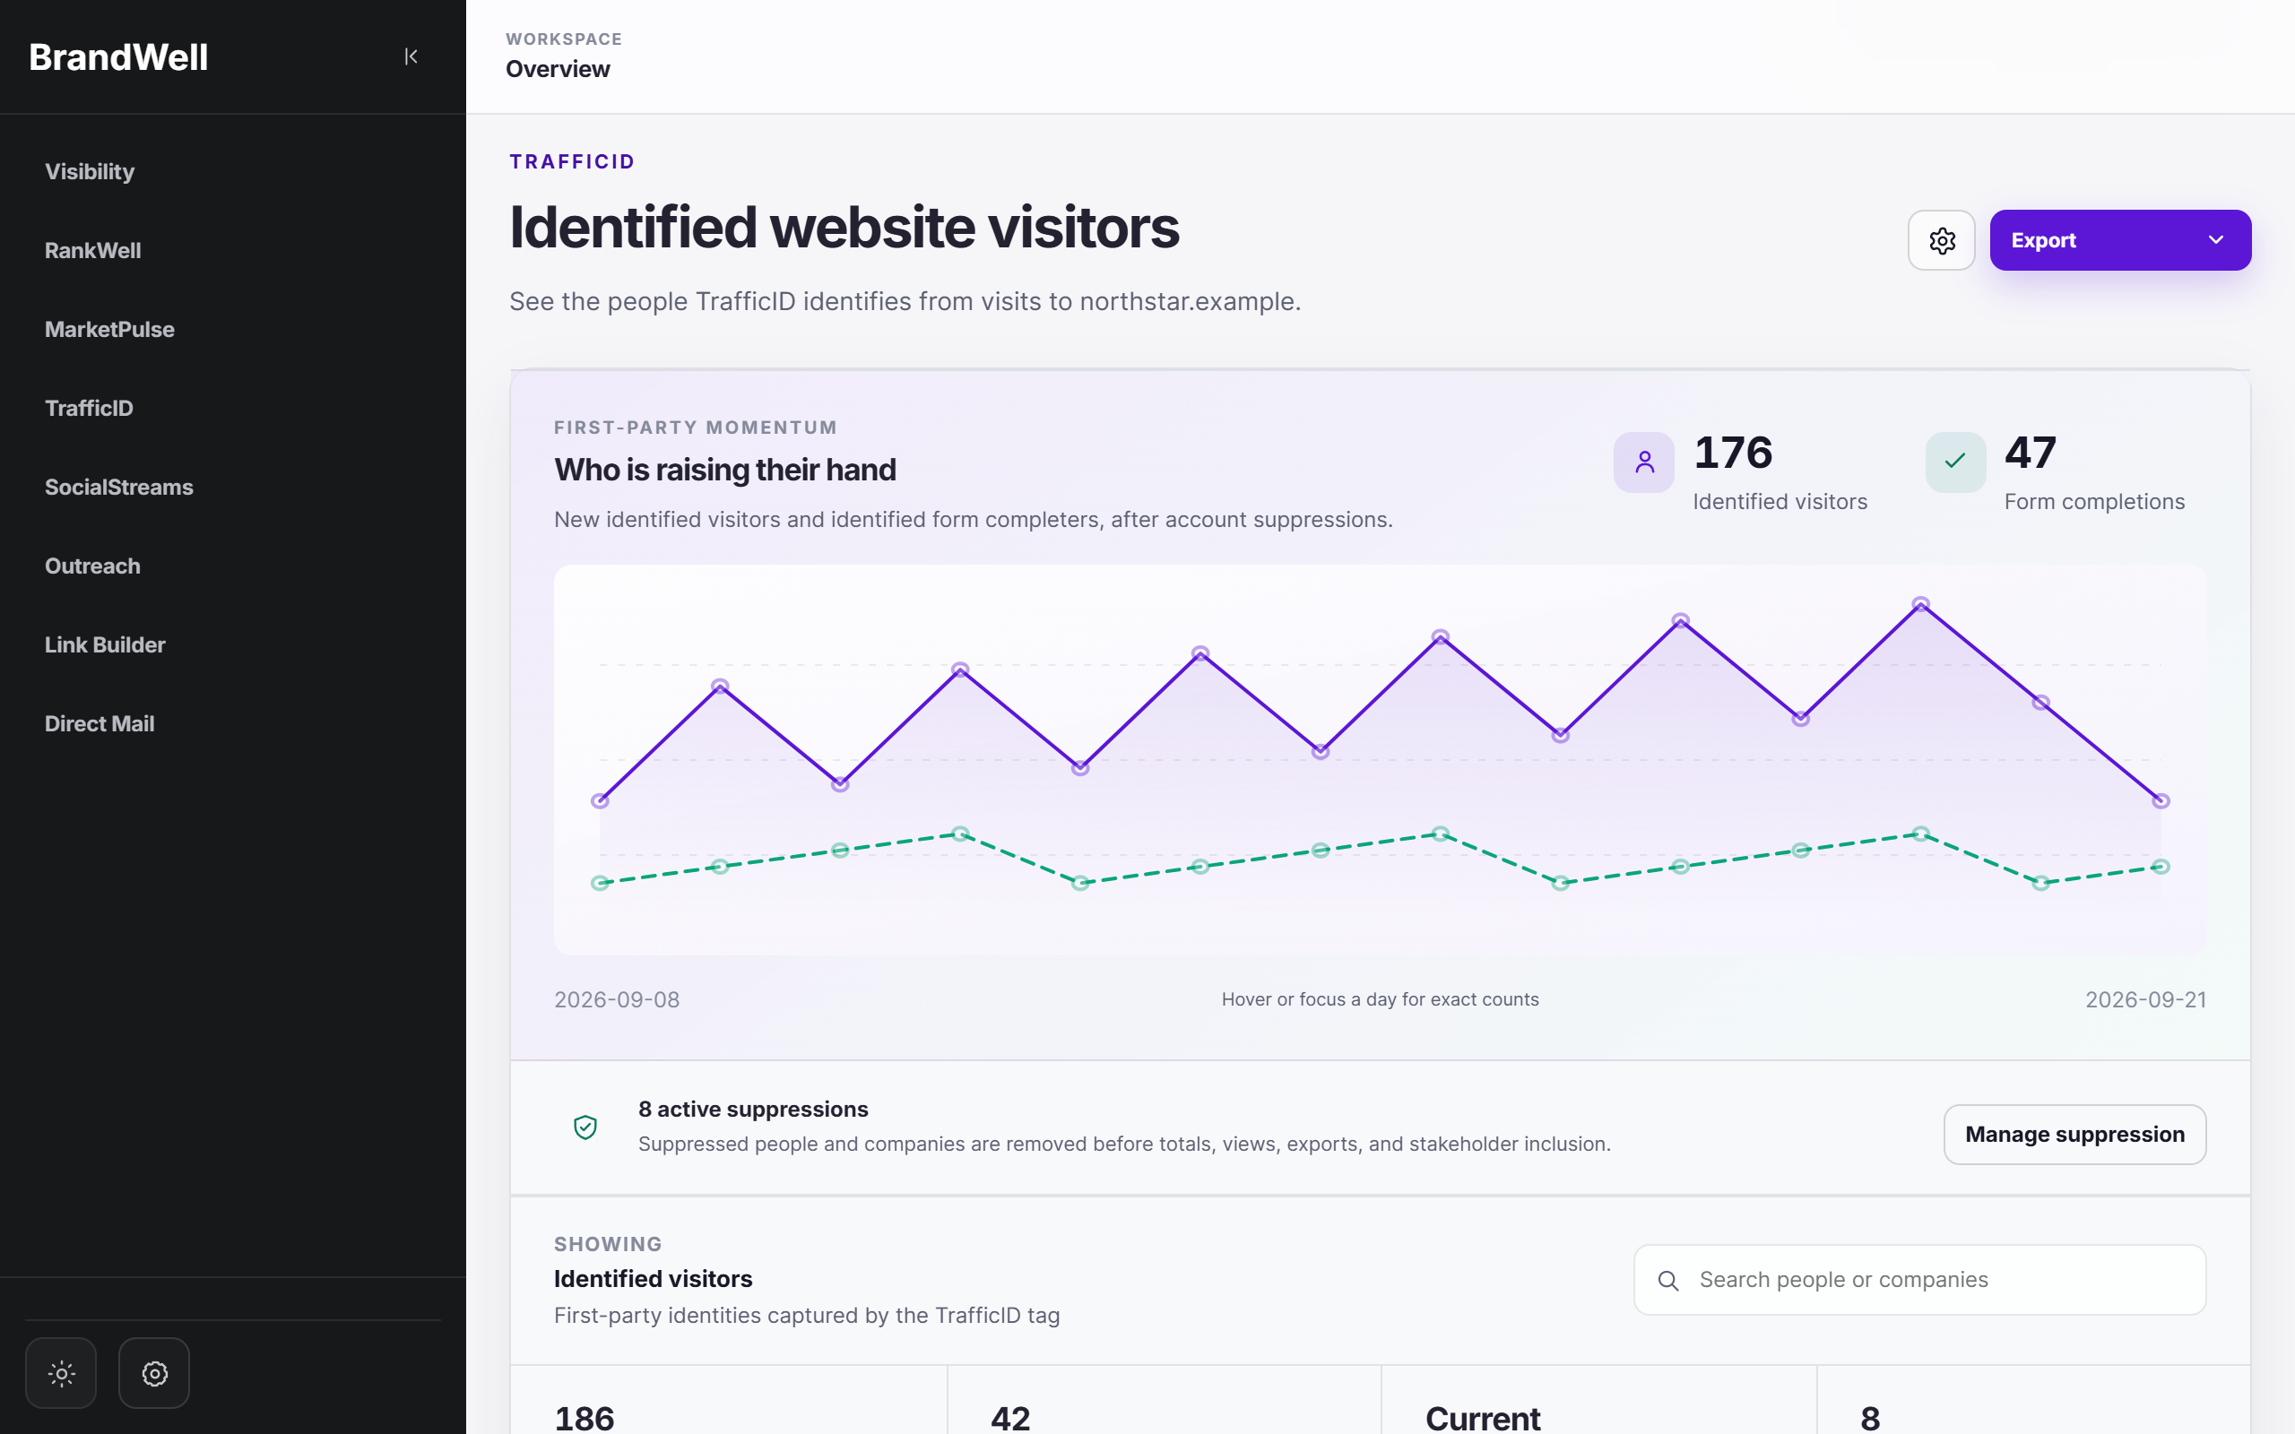The image size is (2295, 1434).
Task: Click the 2026-09-08 start date label
Action: tap(617, 999)
